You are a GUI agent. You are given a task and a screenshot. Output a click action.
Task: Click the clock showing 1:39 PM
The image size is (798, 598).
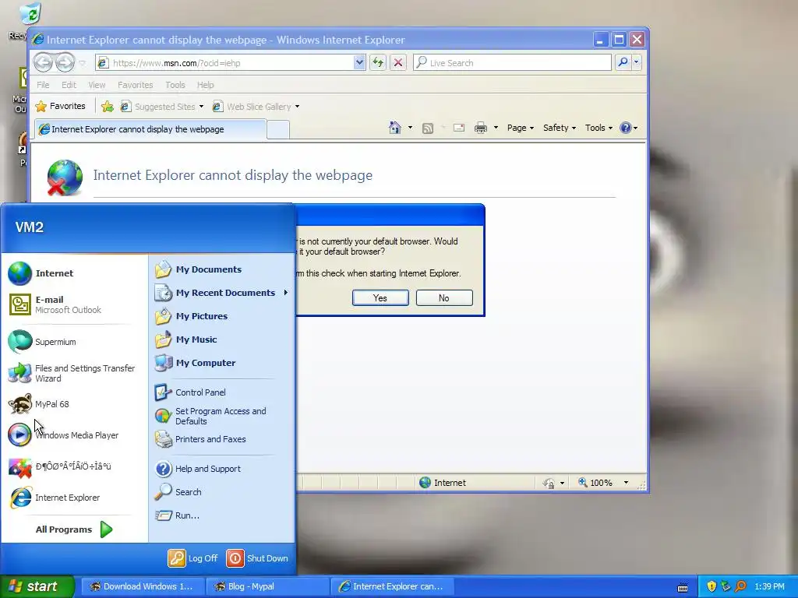click(769, 587)
